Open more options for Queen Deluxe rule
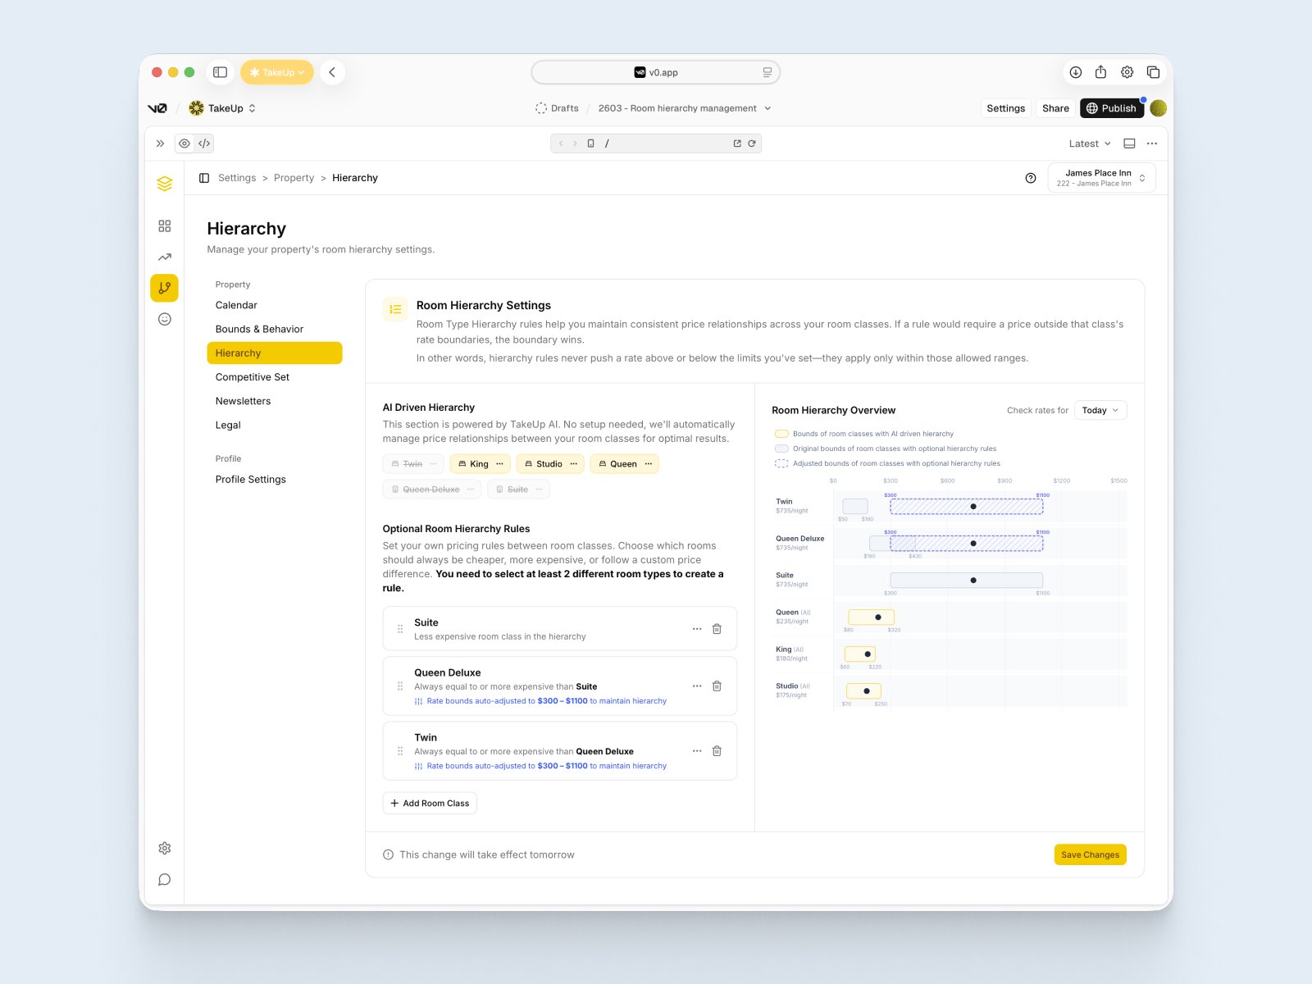The height and width of the screenshot is (984, 1312). click(x=697, y=686)
